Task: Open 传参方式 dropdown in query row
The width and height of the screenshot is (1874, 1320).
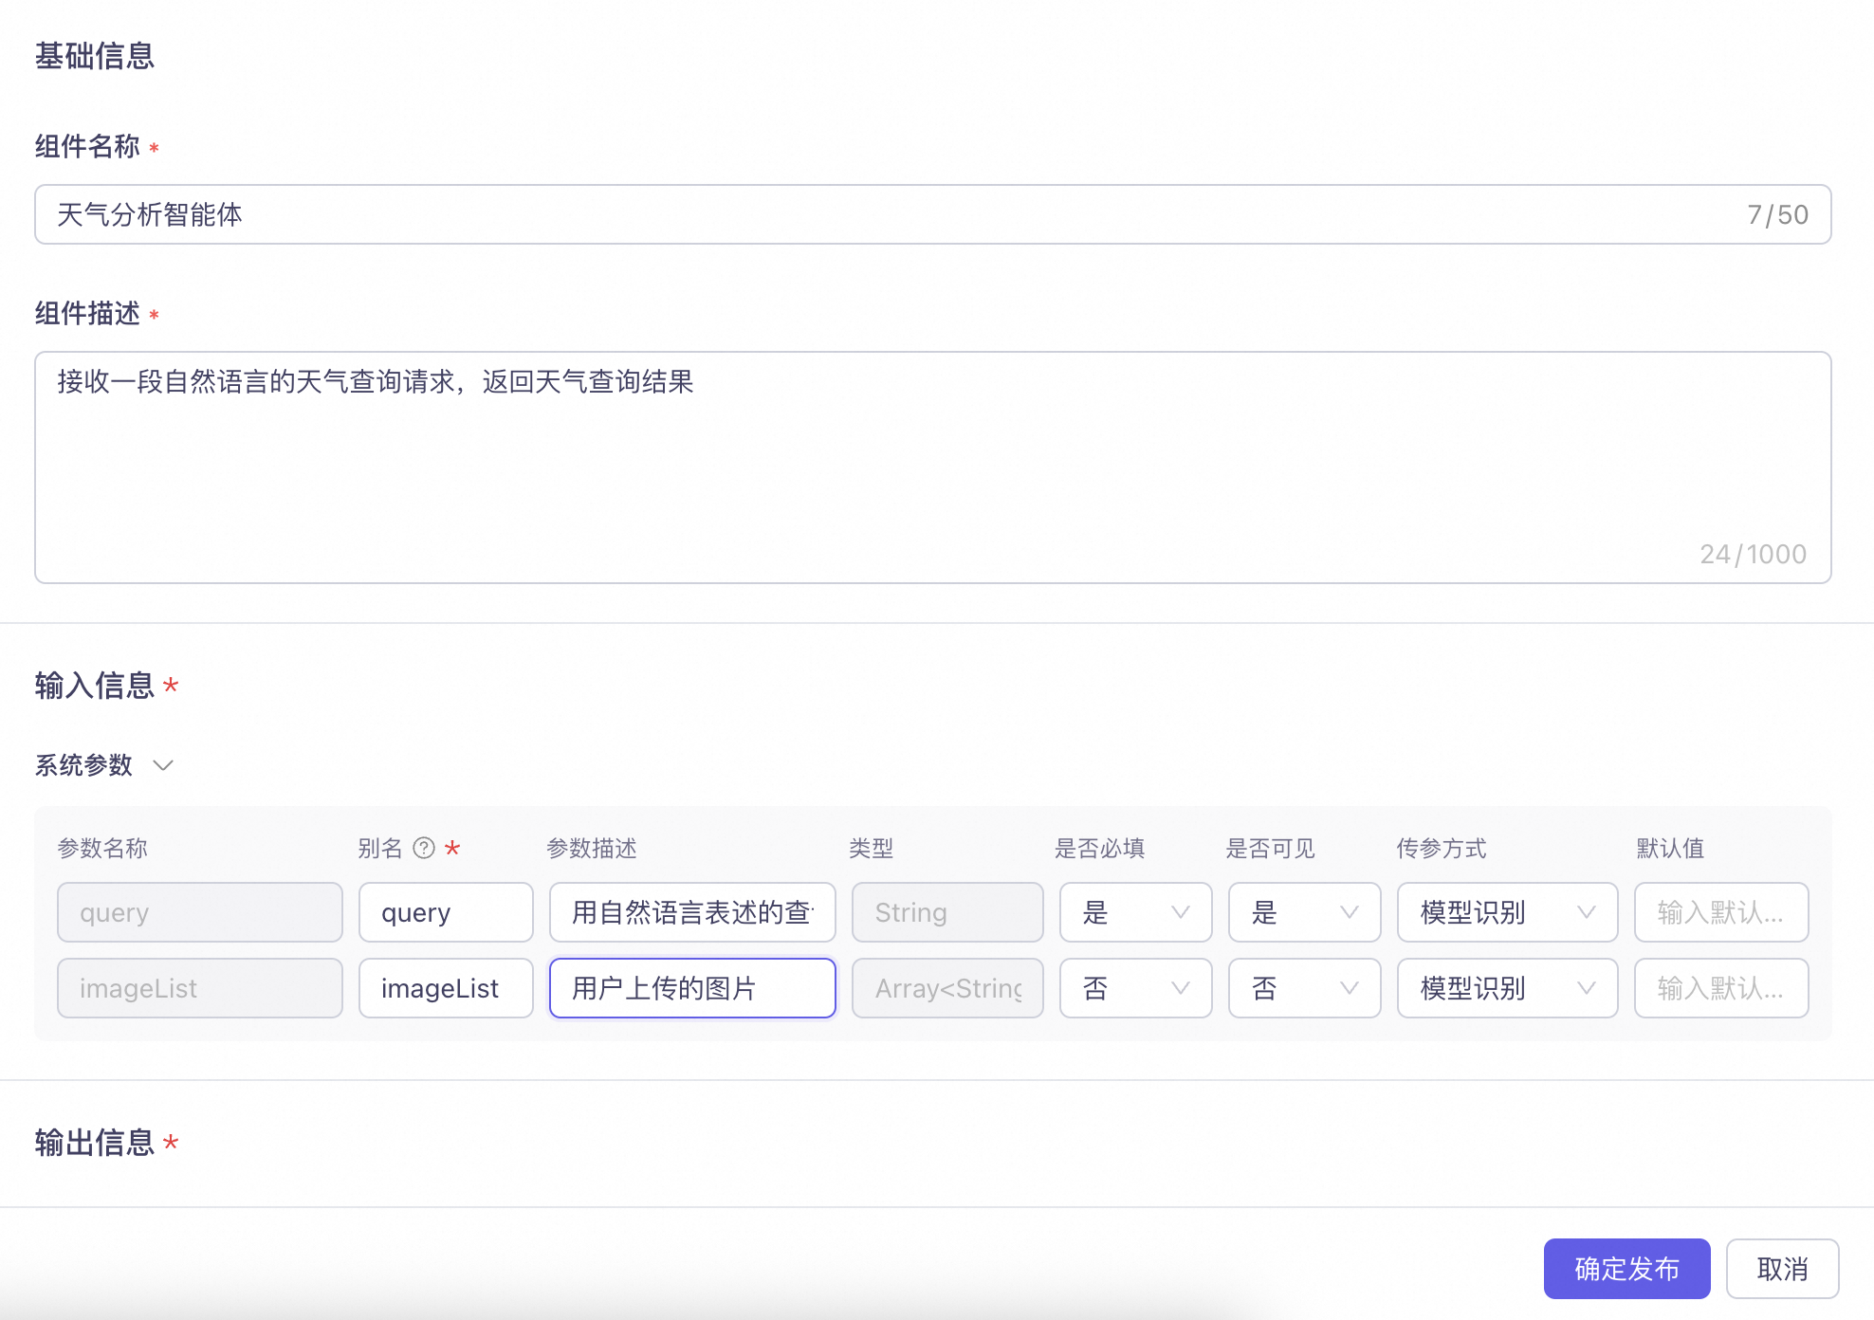Action: [x=1507, y=912]
